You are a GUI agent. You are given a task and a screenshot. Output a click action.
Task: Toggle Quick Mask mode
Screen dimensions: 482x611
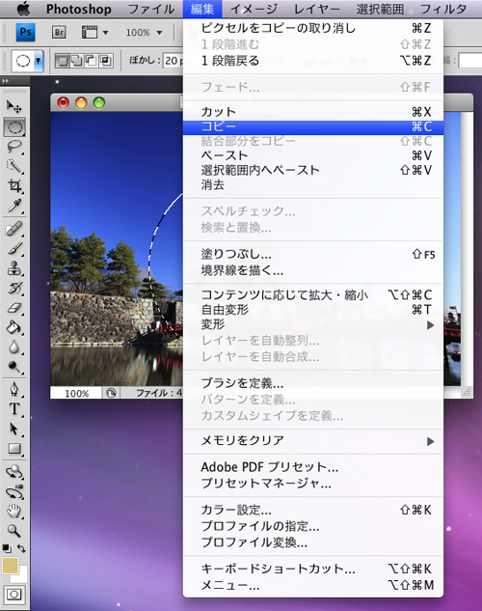[x=14, y=595]
